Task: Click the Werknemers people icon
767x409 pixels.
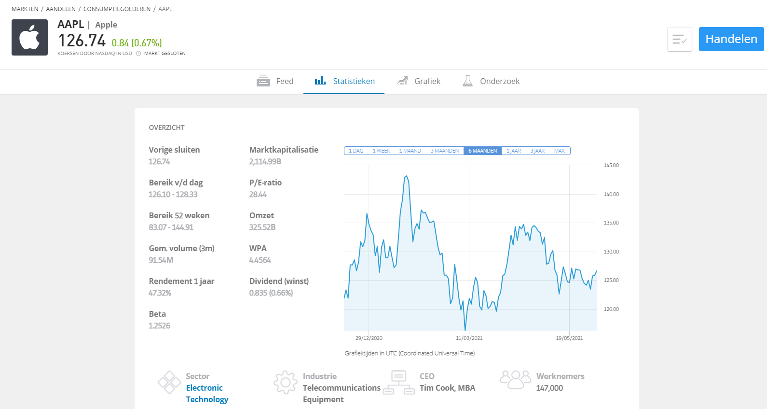Action: click(x=515, y=380)
